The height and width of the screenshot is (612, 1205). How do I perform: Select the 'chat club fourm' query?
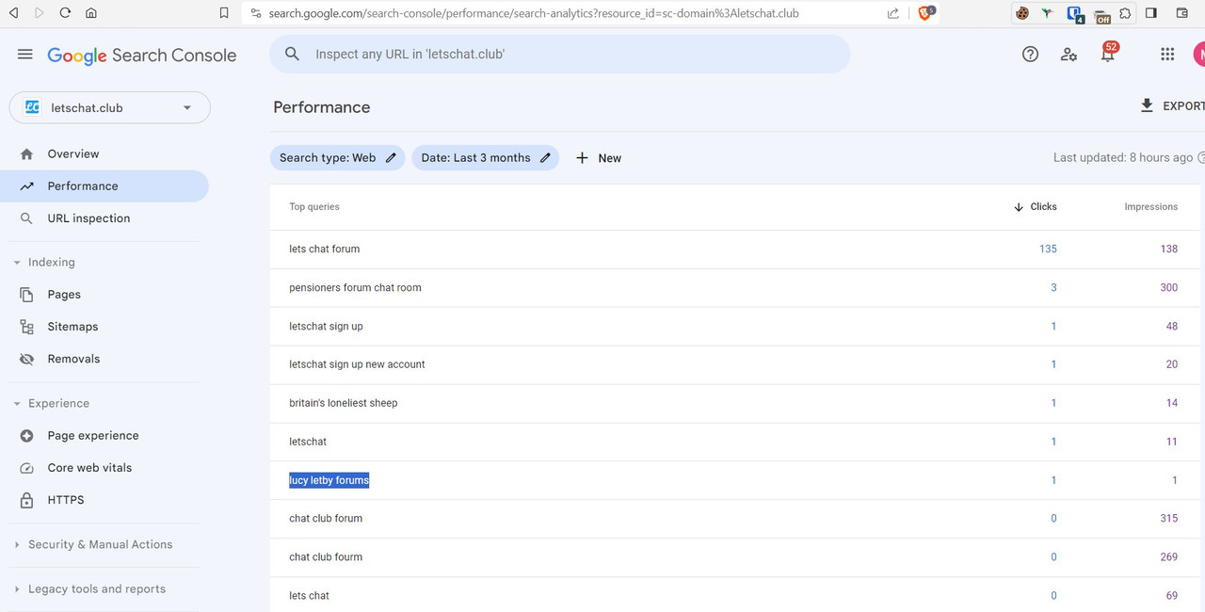(326, 556)
